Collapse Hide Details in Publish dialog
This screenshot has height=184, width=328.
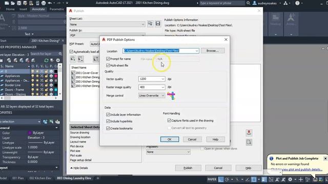pyautogui.click(x=79, y=168)
